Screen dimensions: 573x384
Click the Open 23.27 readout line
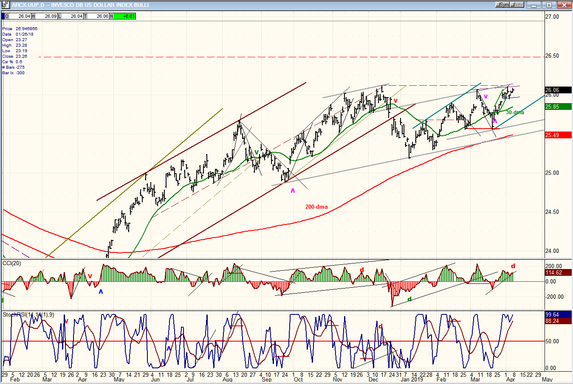pos(14,40)
